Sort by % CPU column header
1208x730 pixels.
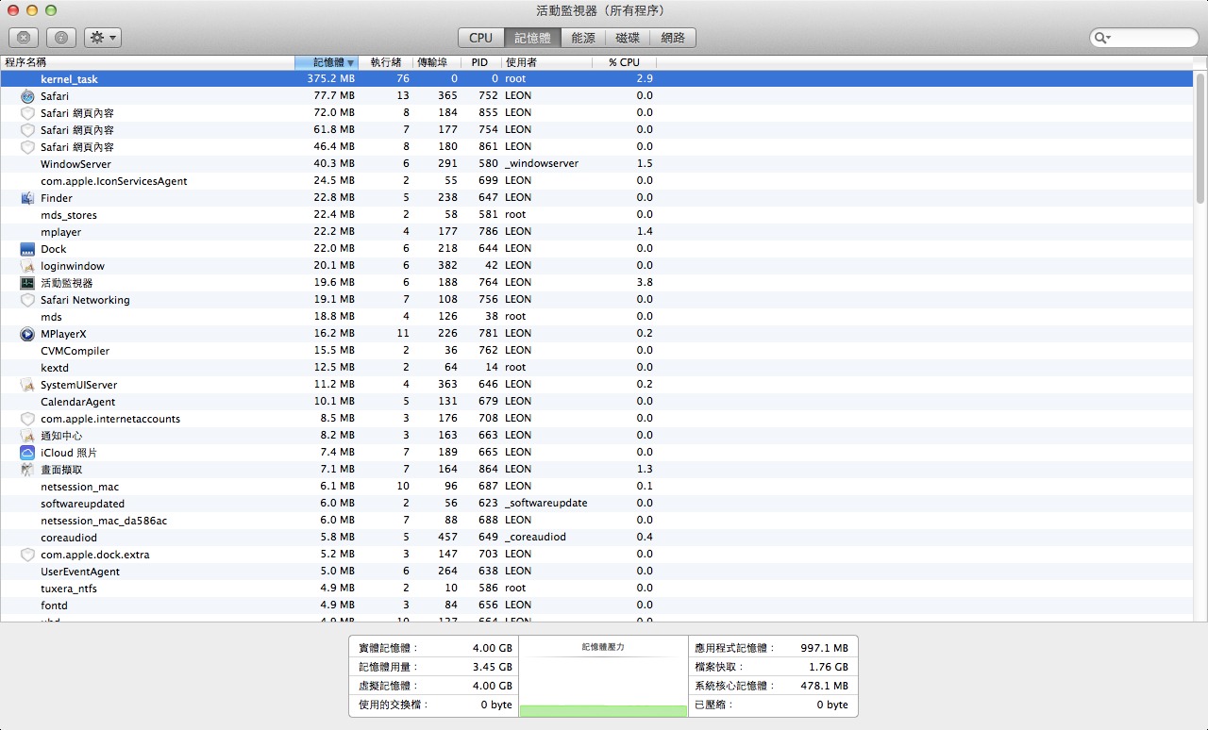pos(624,62)
